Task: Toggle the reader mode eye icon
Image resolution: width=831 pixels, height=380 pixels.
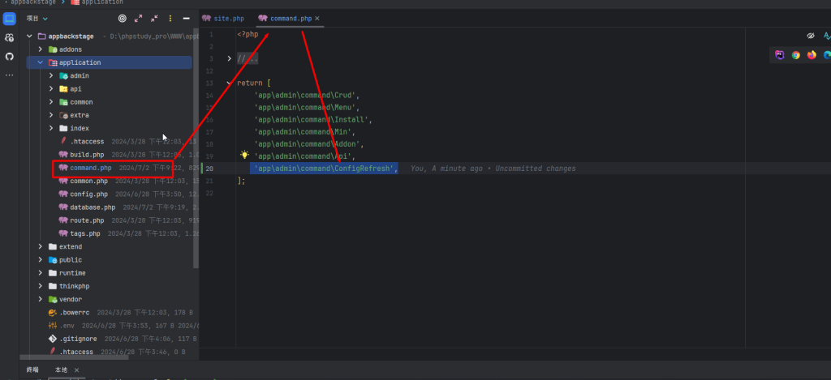Action: (x=810, y=36)
